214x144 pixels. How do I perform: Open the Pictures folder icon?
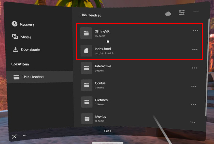pyautogui.click(x=87, y=102)
